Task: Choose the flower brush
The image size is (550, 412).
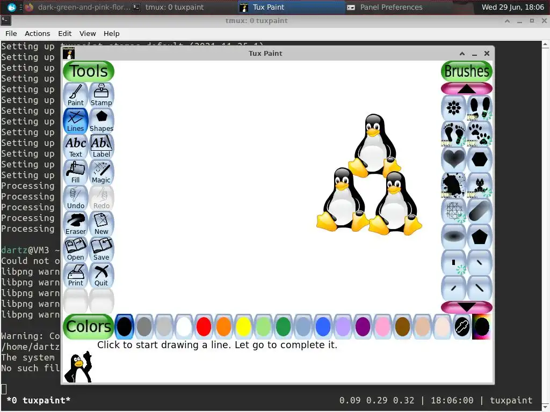Action: pos(453,108)
